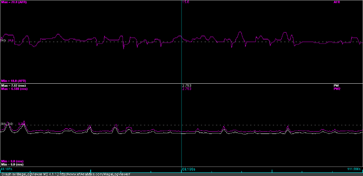The image size is (363, 176).
Task: Click the 68.187s start time label
Action: click(x=6, y=169)
